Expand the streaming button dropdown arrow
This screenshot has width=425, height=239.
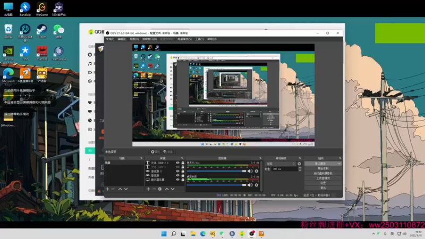click(339, 164)
